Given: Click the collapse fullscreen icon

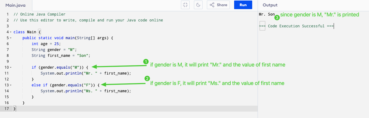Looking at the screenshot, I should (185, 5).
